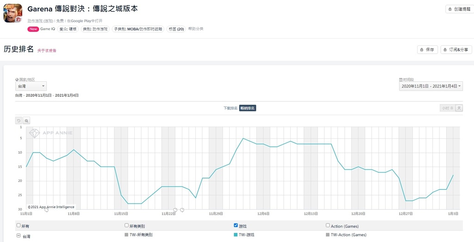Click the 受众: 硬核 tag
This screenshot has width=474, height=242.
pos(68,29)
